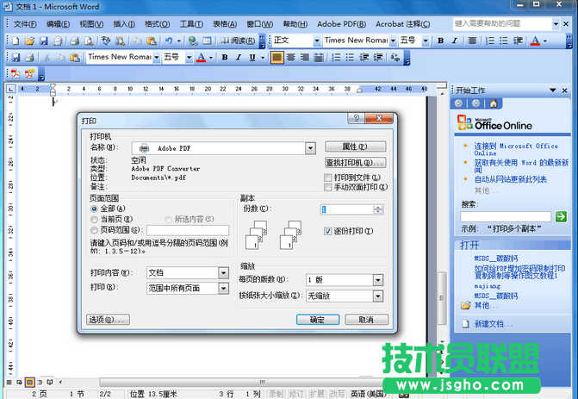Click the green search go arrow
Screen dimensions: 578x399
[x=561, y=216]
